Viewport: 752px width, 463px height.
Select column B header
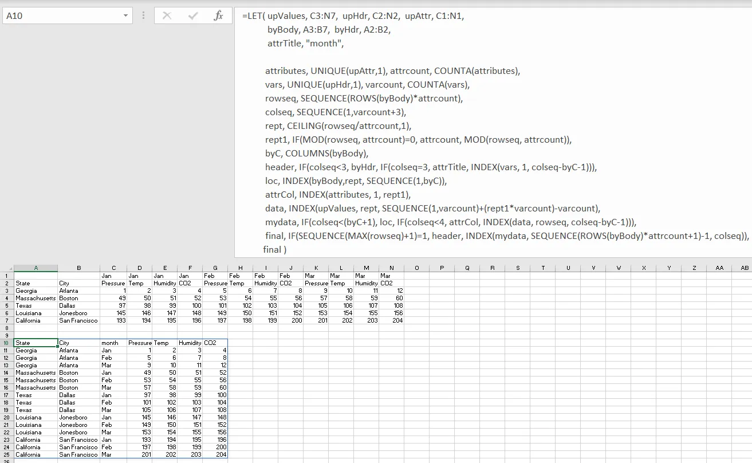[78, 268]
